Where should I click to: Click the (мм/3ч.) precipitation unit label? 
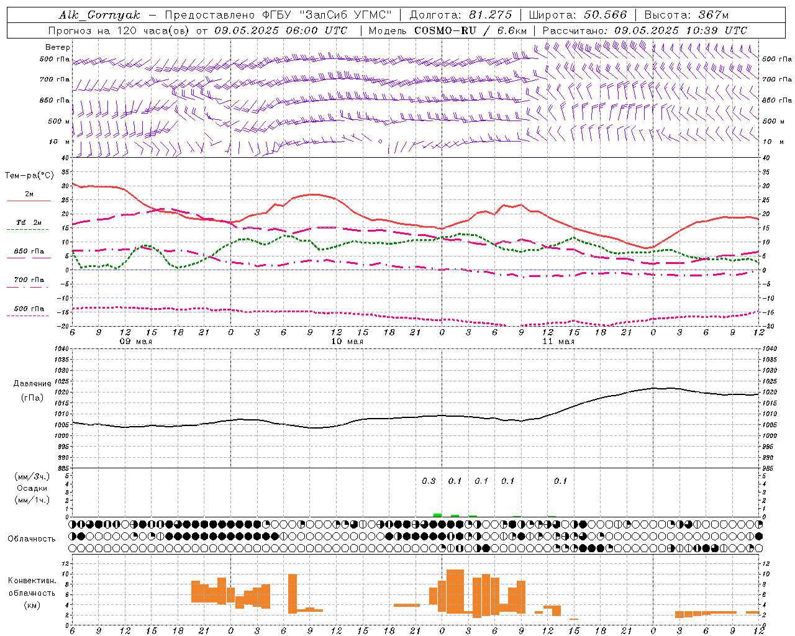(32, 476)
